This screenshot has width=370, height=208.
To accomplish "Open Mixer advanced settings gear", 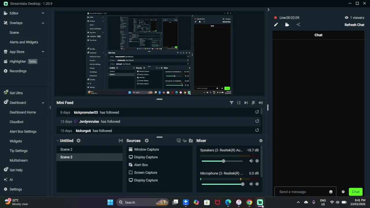I will (261, 141).
